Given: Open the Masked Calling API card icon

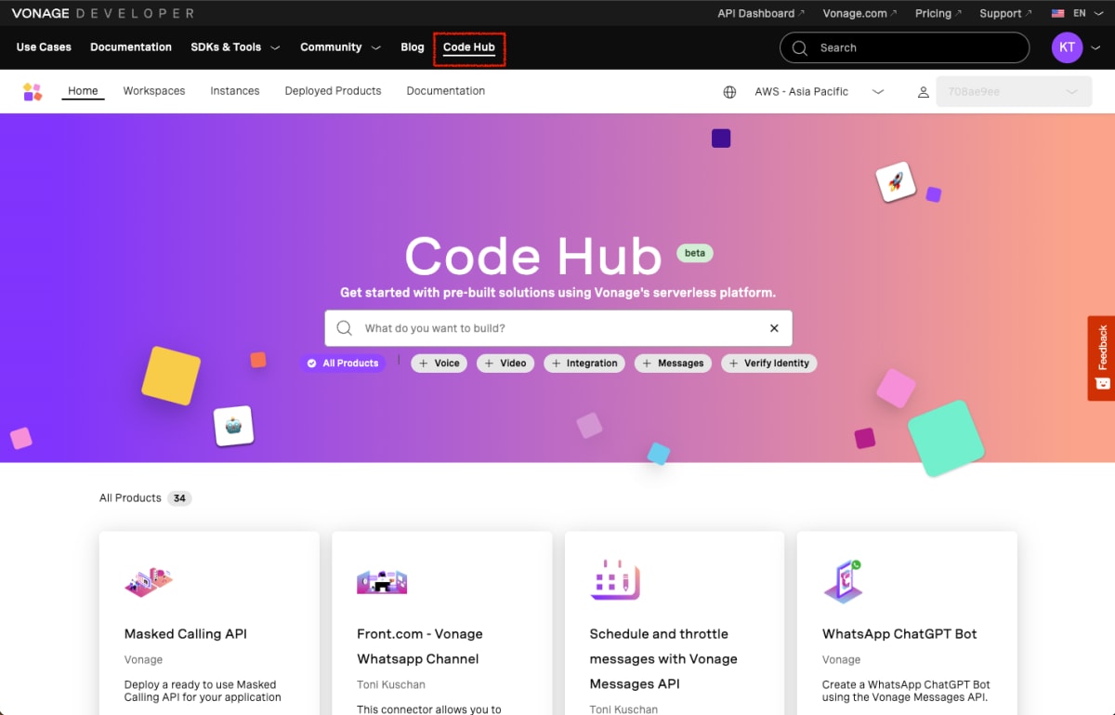Looking at the screenshot, I should pyautogui.click(x=149, y=581).
